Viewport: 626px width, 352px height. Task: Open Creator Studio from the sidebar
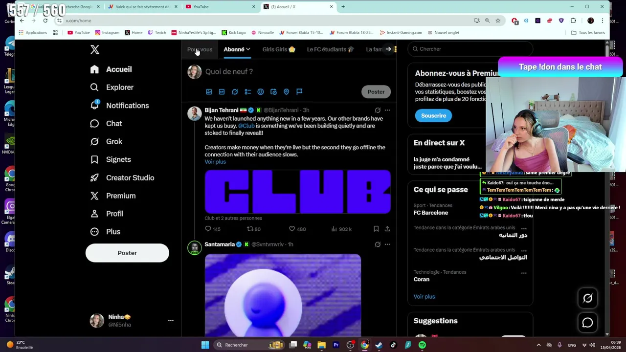(122, 177)
